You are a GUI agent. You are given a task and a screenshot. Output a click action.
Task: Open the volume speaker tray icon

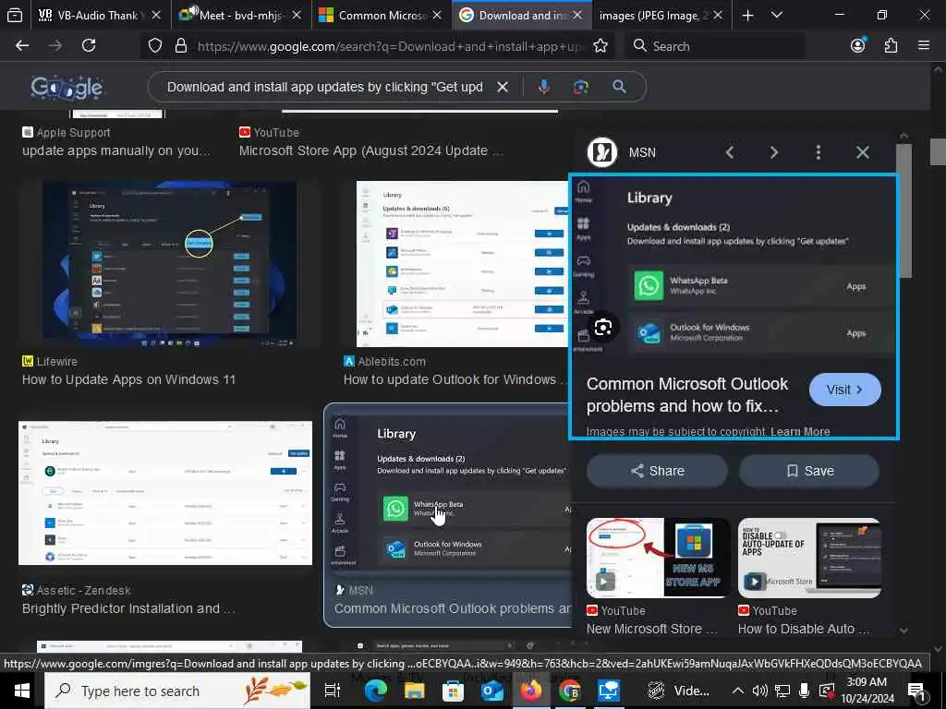(x=759, y=691)
